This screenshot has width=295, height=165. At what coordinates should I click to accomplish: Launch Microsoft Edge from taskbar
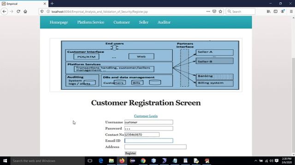click(101, 161)
